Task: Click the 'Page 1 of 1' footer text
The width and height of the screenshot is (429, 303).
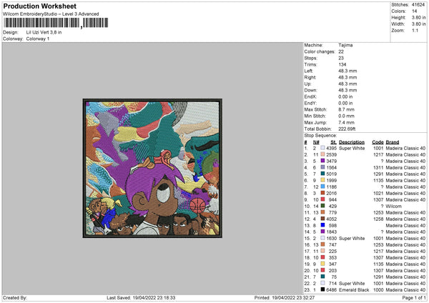Action: click(x=414, y=298)
